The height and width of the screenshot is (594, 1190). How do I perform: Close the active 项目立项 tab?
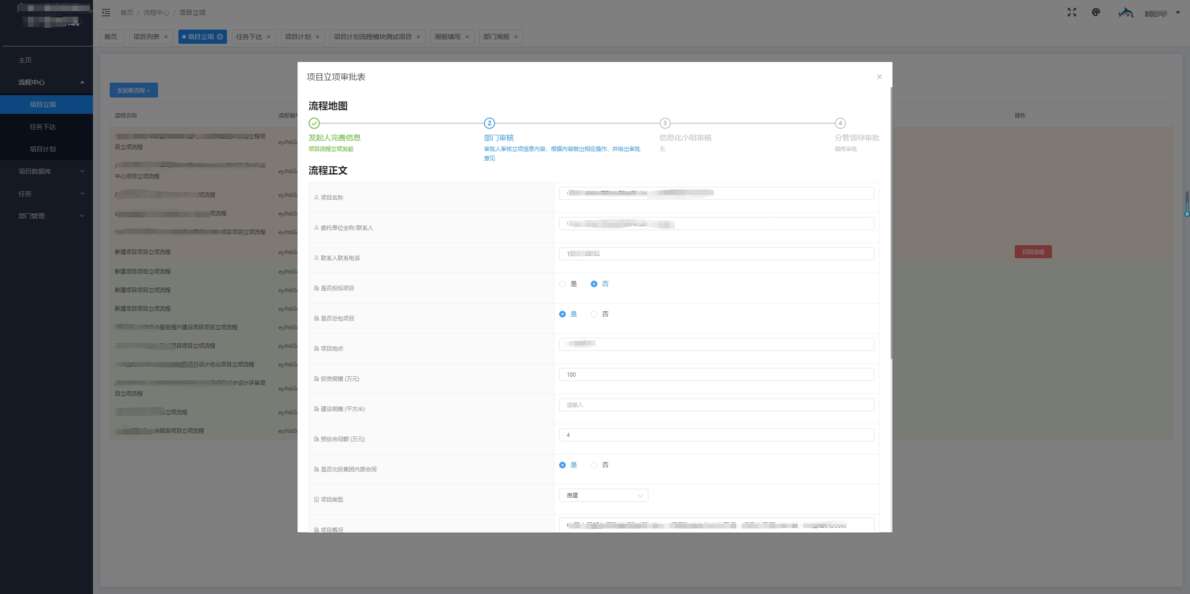point(220,37)
